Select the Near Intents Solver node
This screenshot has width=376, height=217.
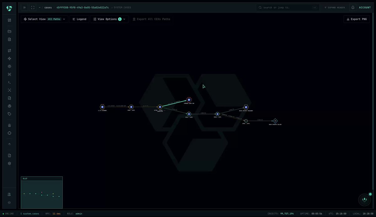[275, 121]
